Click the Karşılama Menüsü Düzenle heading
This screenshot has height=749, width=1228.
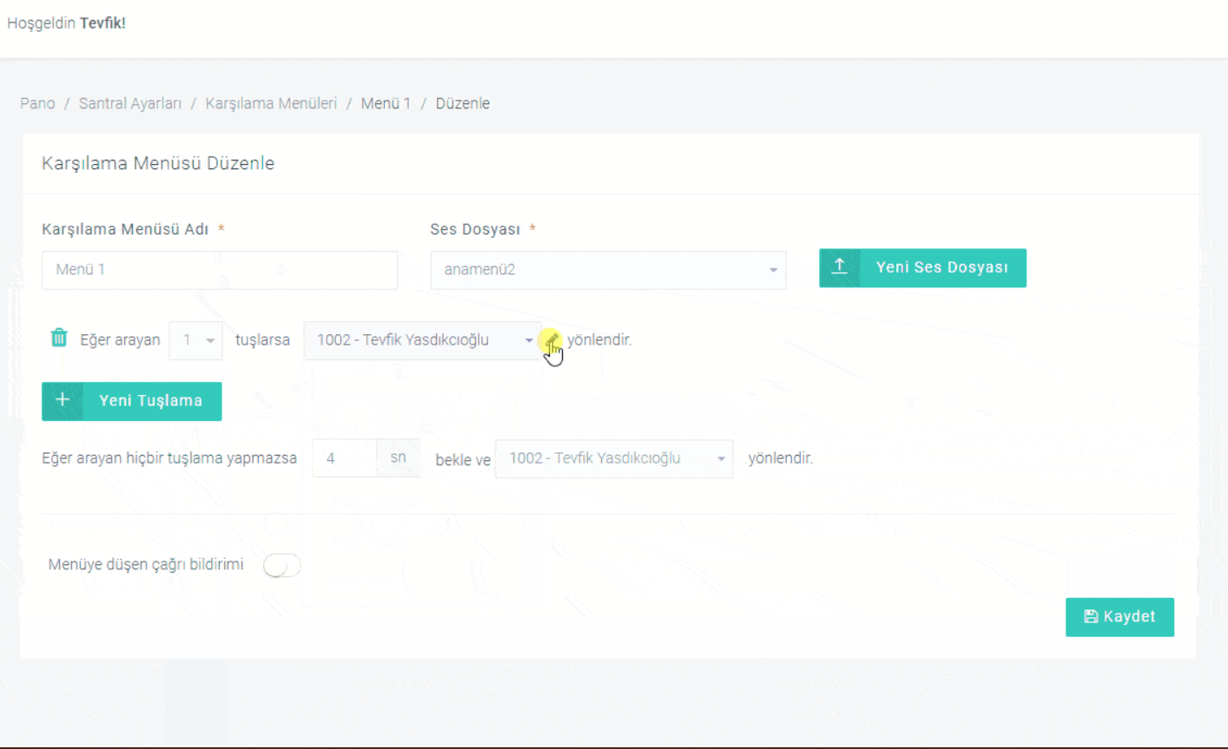pos(158,163)
